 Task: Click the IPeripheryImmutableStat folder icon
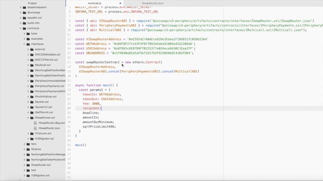(x=32, y=81)
